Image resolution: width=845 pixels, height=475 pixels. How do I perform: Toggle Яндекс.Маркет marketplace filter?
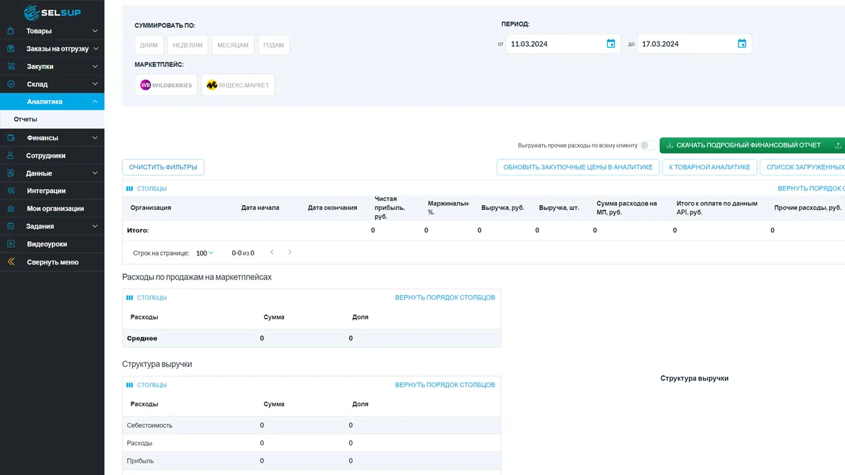click(238, 85)
